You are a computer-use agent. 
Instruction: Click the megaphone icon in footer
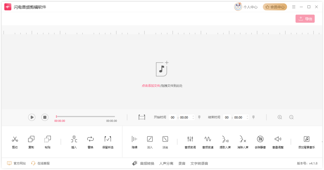(x=135, y=163)
